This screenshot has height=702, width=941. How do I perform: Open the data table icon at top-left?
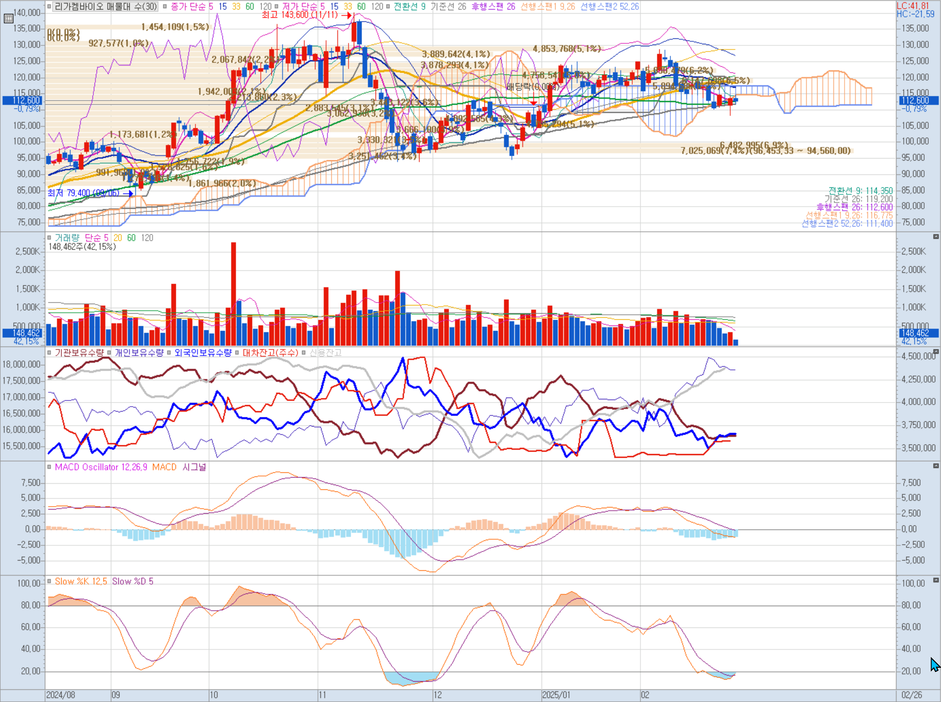8,19
